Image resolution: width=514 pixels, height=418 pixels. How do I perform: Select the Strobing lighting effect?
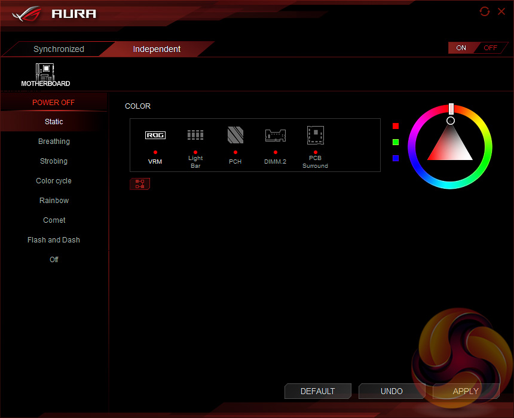(x=54, y=161)
